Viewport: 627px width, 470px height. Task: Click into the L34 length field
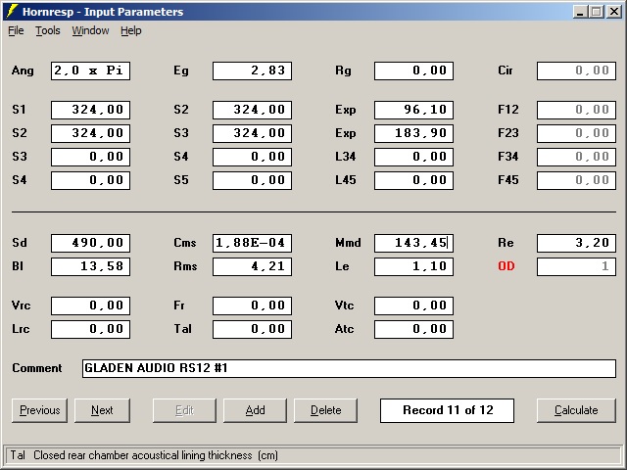pos(413,157)
